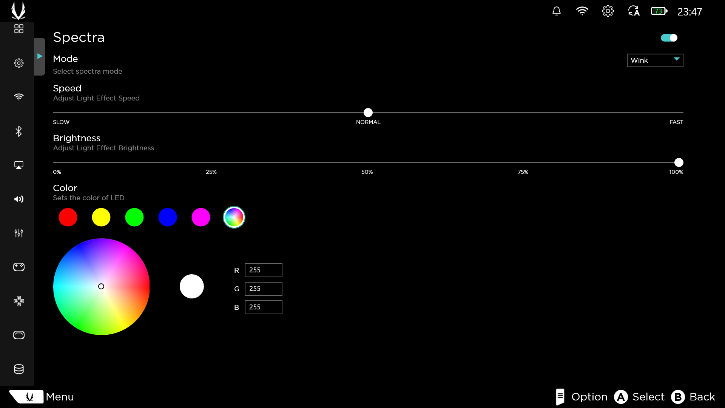
Task: Select the yellow color preset
Action: [x=101, y=217]
